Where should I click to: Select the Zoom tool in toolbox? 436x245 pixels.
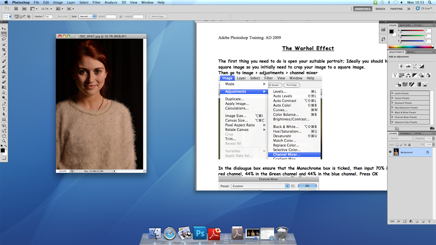[x=4, y=141]
